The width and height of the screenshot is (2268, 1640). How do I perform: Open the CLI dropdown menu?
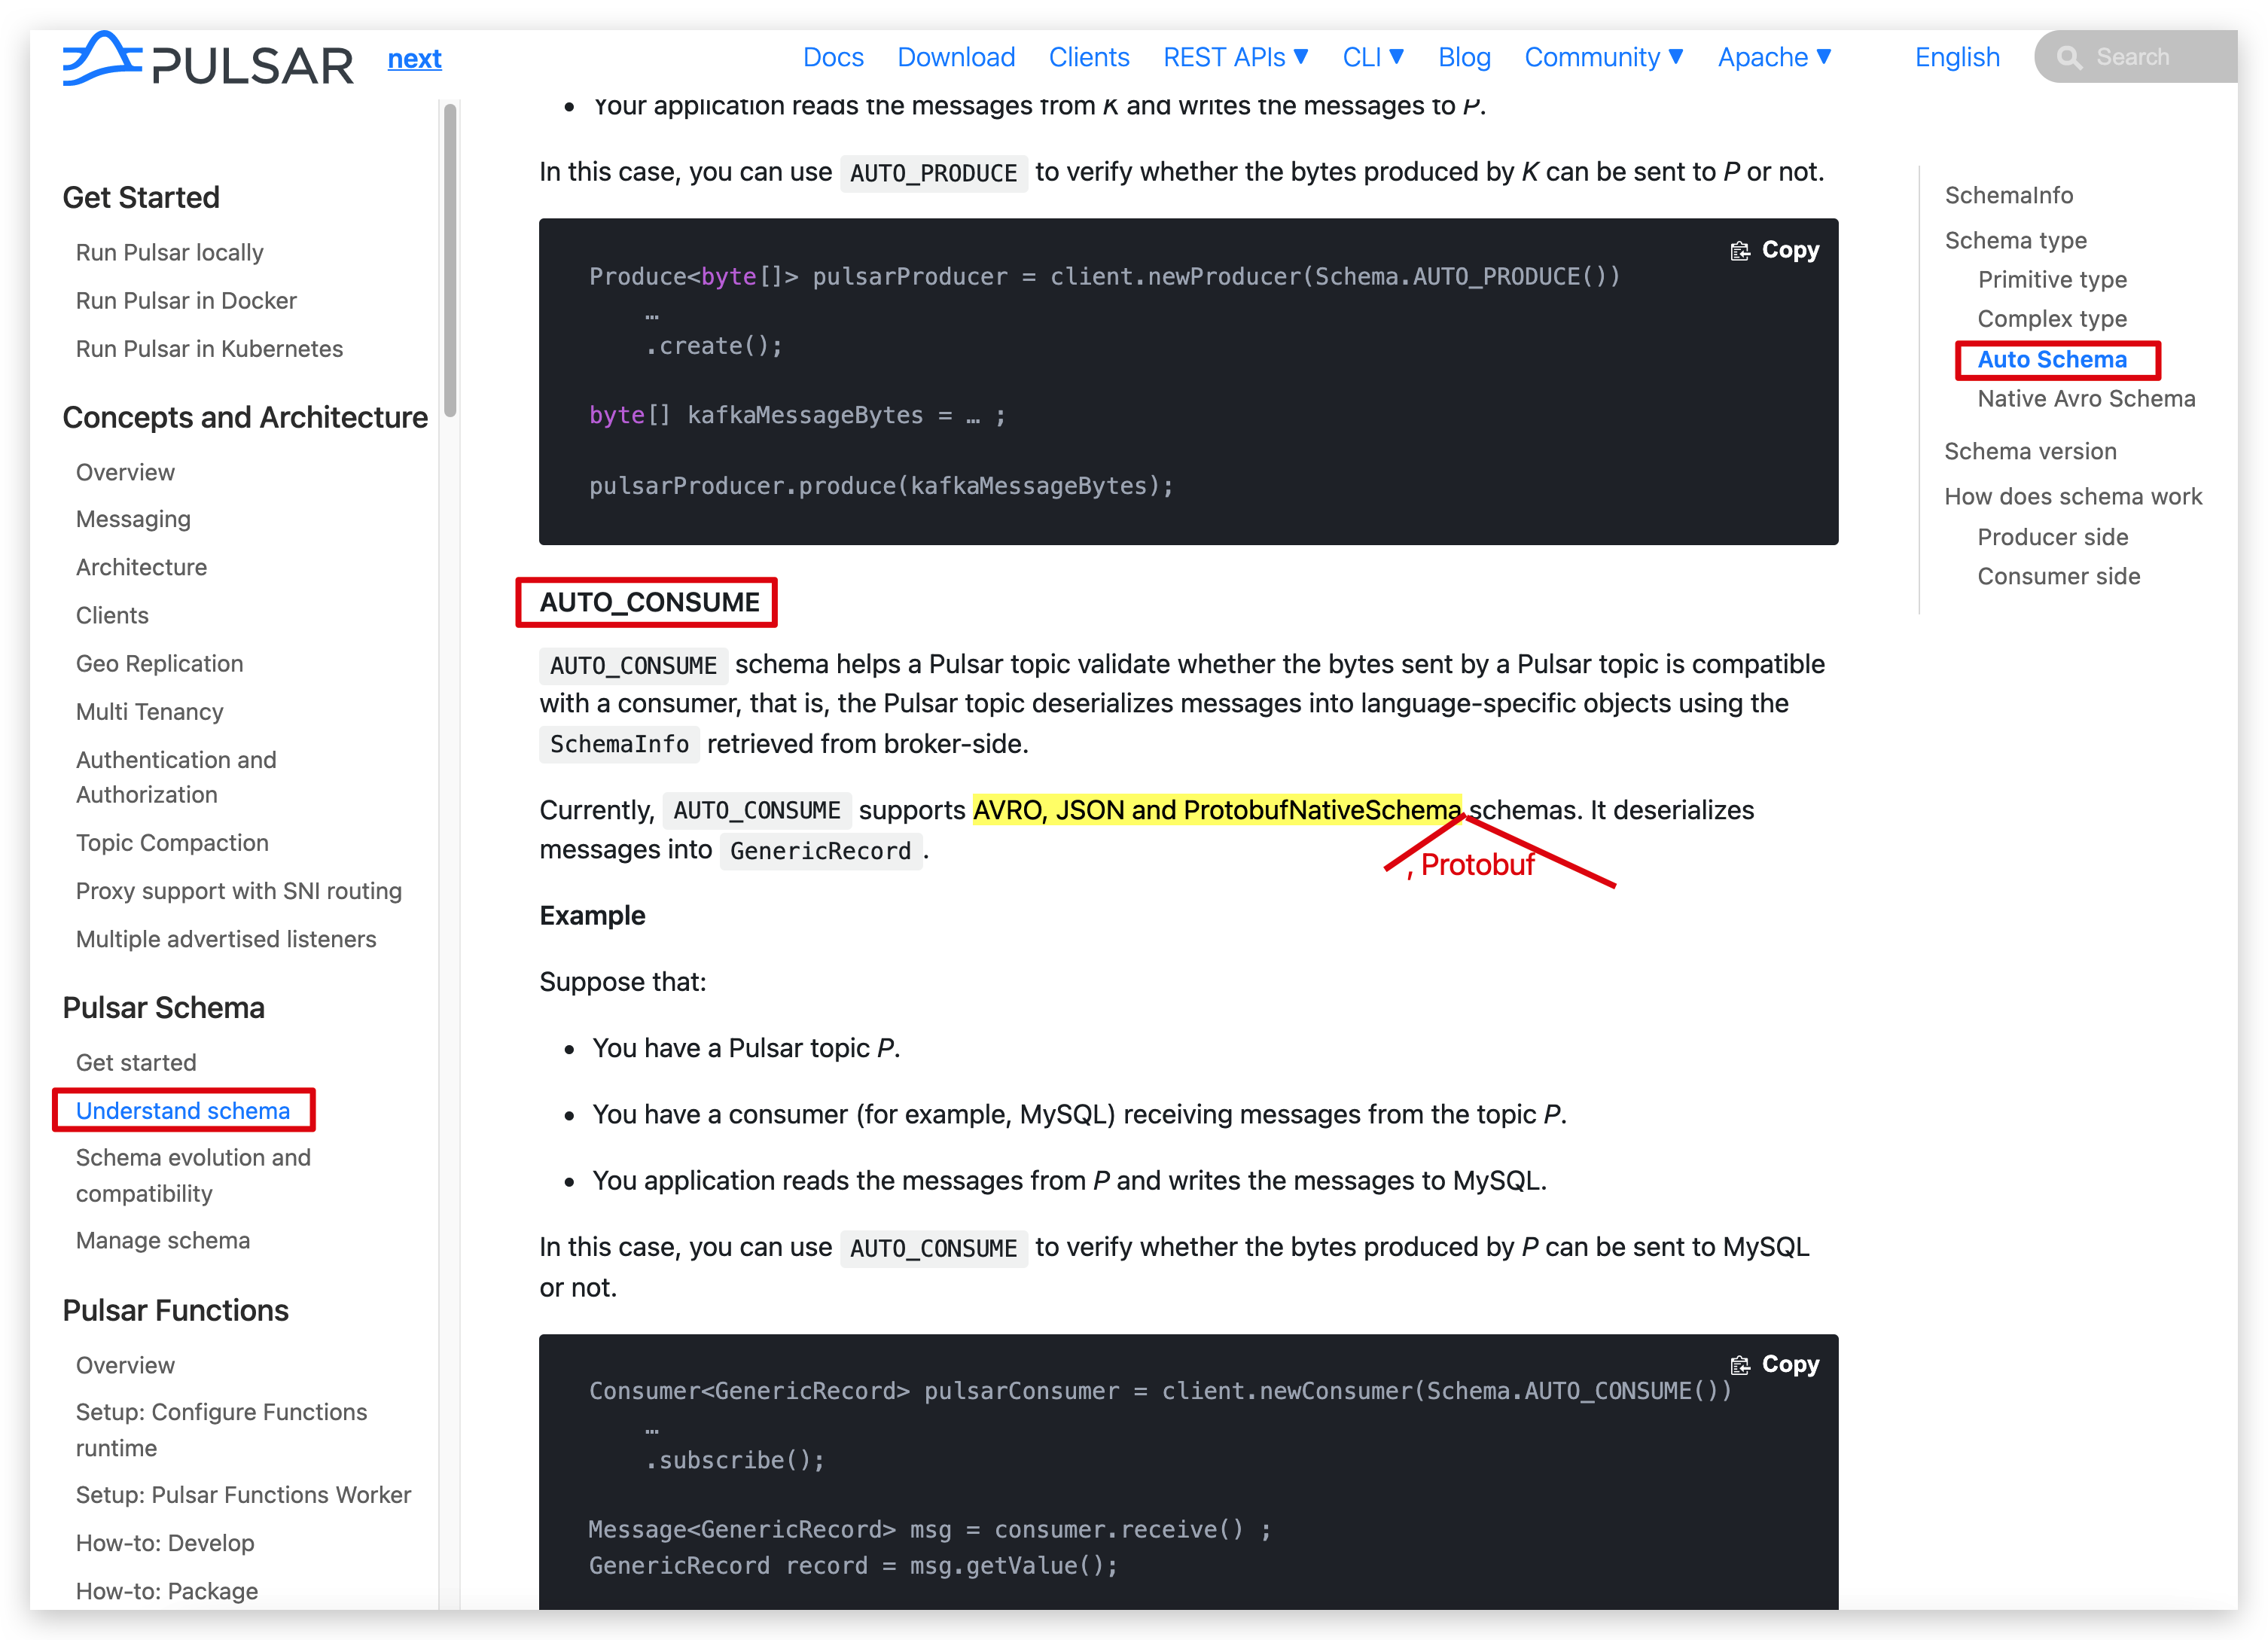pyautogui.click(x=1372, y=57)
